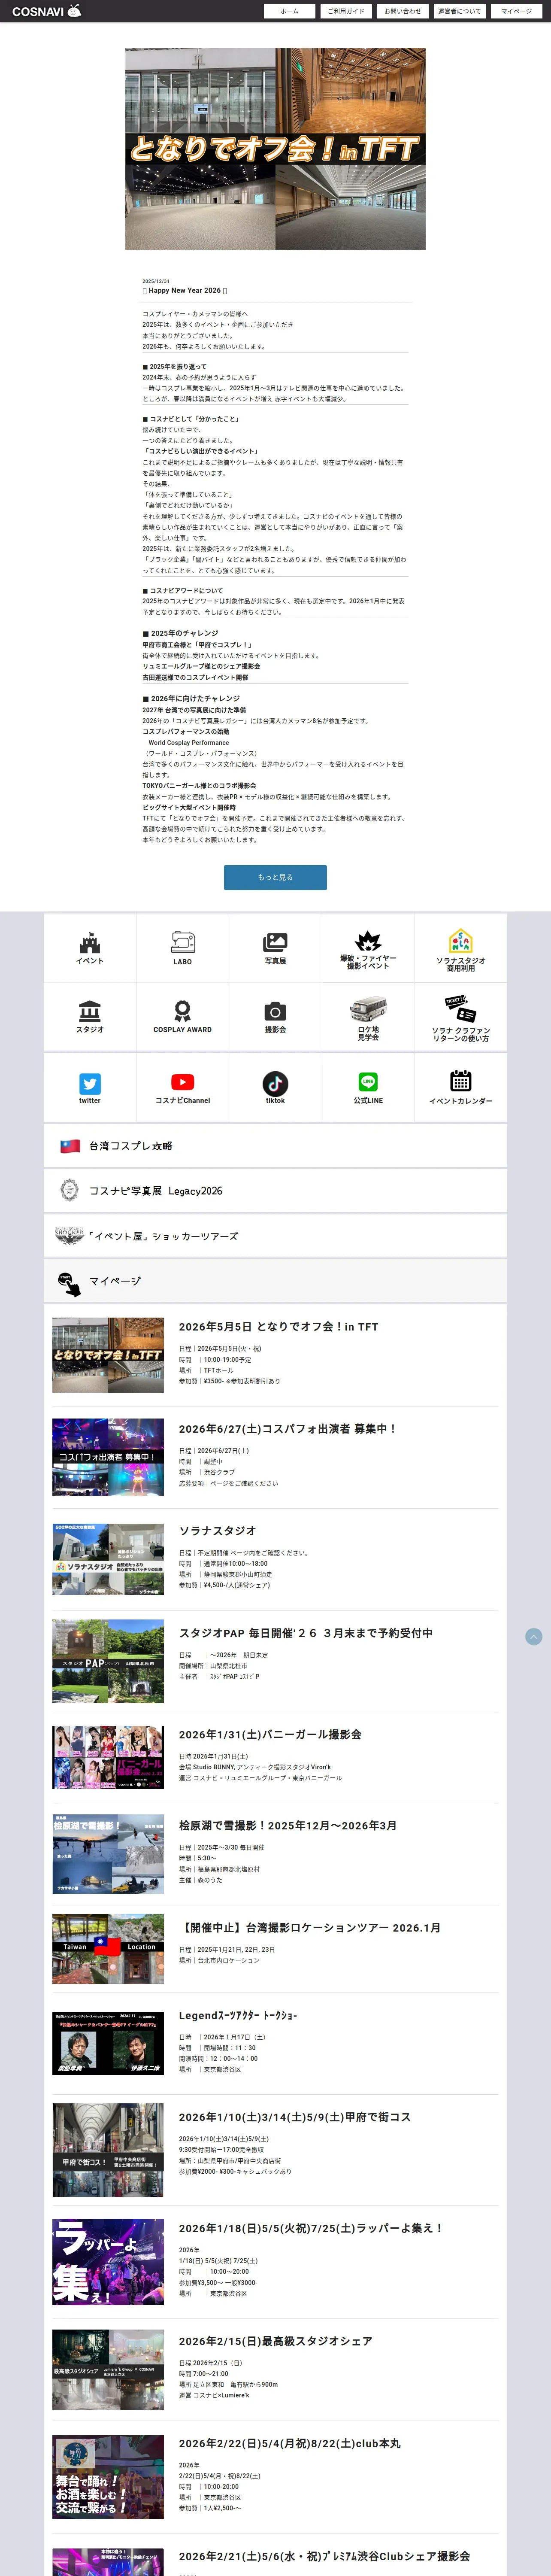Open マイページ in the top navigation bar
This screenshot has height=2576, width=551.
click(516, 11)
